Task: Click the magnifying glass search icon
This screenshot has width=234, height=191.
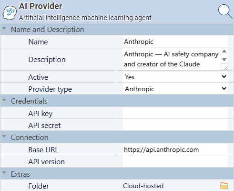Action: (225, 11)
